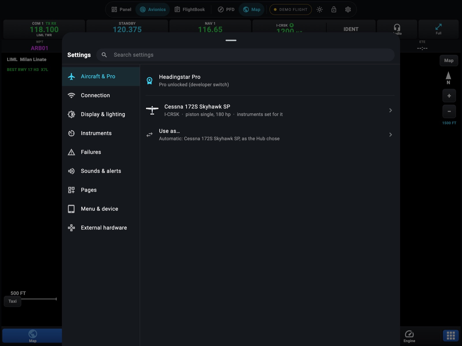Click the settings sheet drag handle

point(231,40)
